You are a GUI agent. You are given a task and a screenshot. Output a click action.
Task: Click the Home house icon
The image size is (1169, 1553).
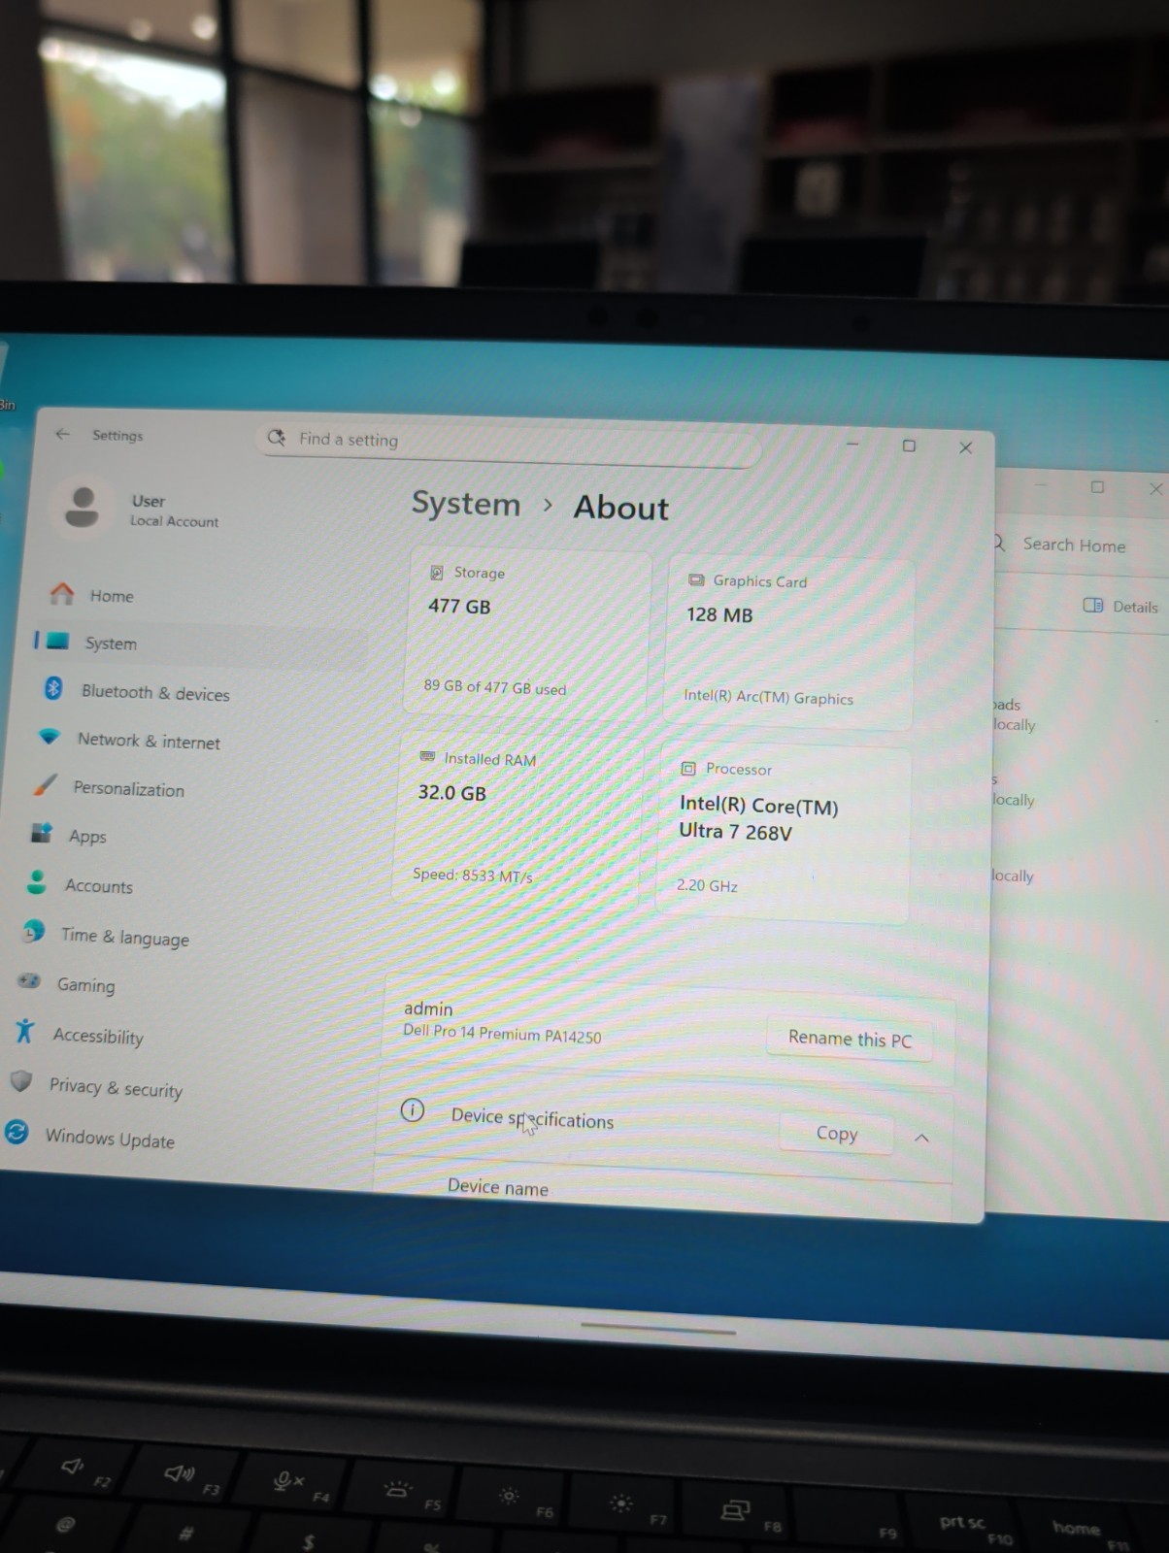tap(62, 593)
